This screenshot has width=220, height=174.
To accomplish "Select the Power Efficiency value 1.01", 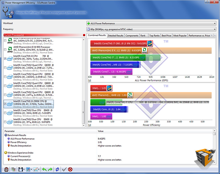I will pos(100,142).
